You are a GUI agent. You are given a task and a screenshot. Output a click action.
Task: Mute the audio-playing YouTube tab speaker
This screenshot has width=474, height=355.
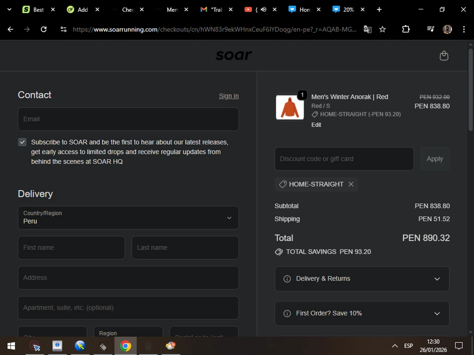point(264,9)
